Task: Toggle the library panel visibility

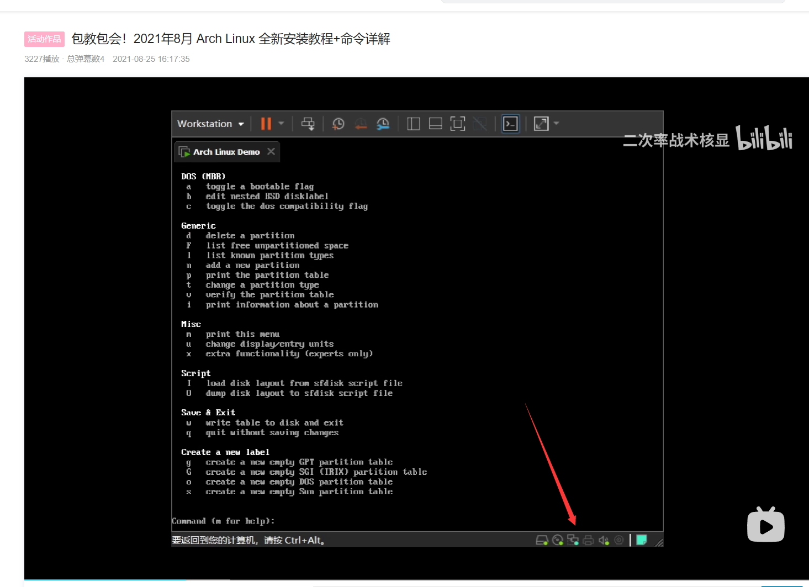Action: [x=413, y=124]
